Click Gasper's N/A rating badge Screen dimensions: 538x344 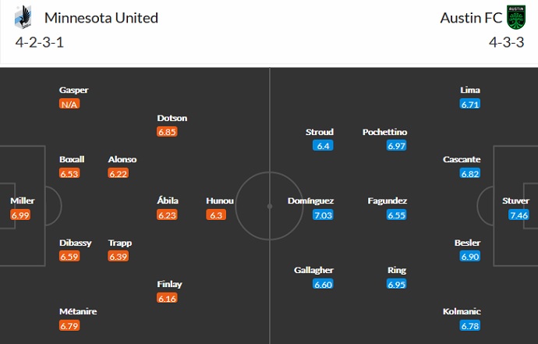point(71,104)
